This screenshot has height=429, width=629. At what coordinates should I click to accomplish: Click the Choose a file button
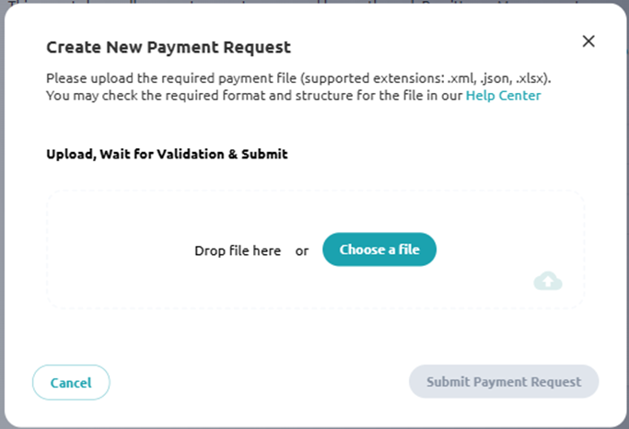pos(379,249)
